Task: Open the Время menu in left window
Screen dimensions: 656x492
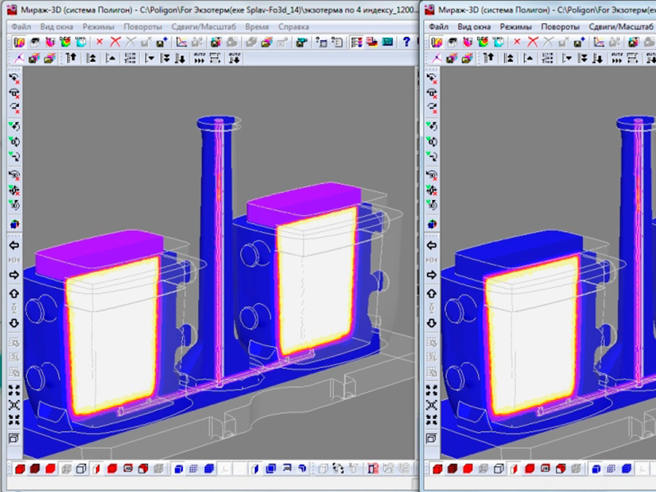Action: (257, 26)
